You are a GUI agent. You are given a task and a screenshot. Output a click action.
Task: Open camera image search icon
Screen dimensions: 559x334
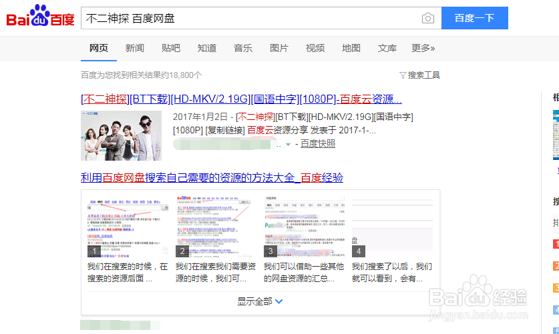point(428,18)
